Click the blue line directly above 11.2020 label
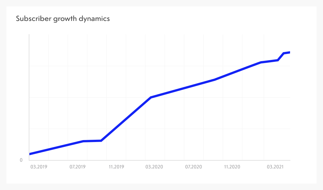This screenshot has width=323, height=190. click(x=232, y=73)
